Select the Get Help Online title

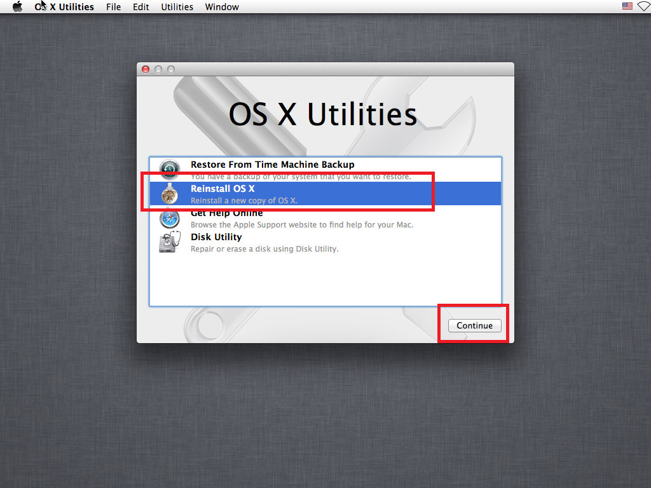click(x=227, y=213)
